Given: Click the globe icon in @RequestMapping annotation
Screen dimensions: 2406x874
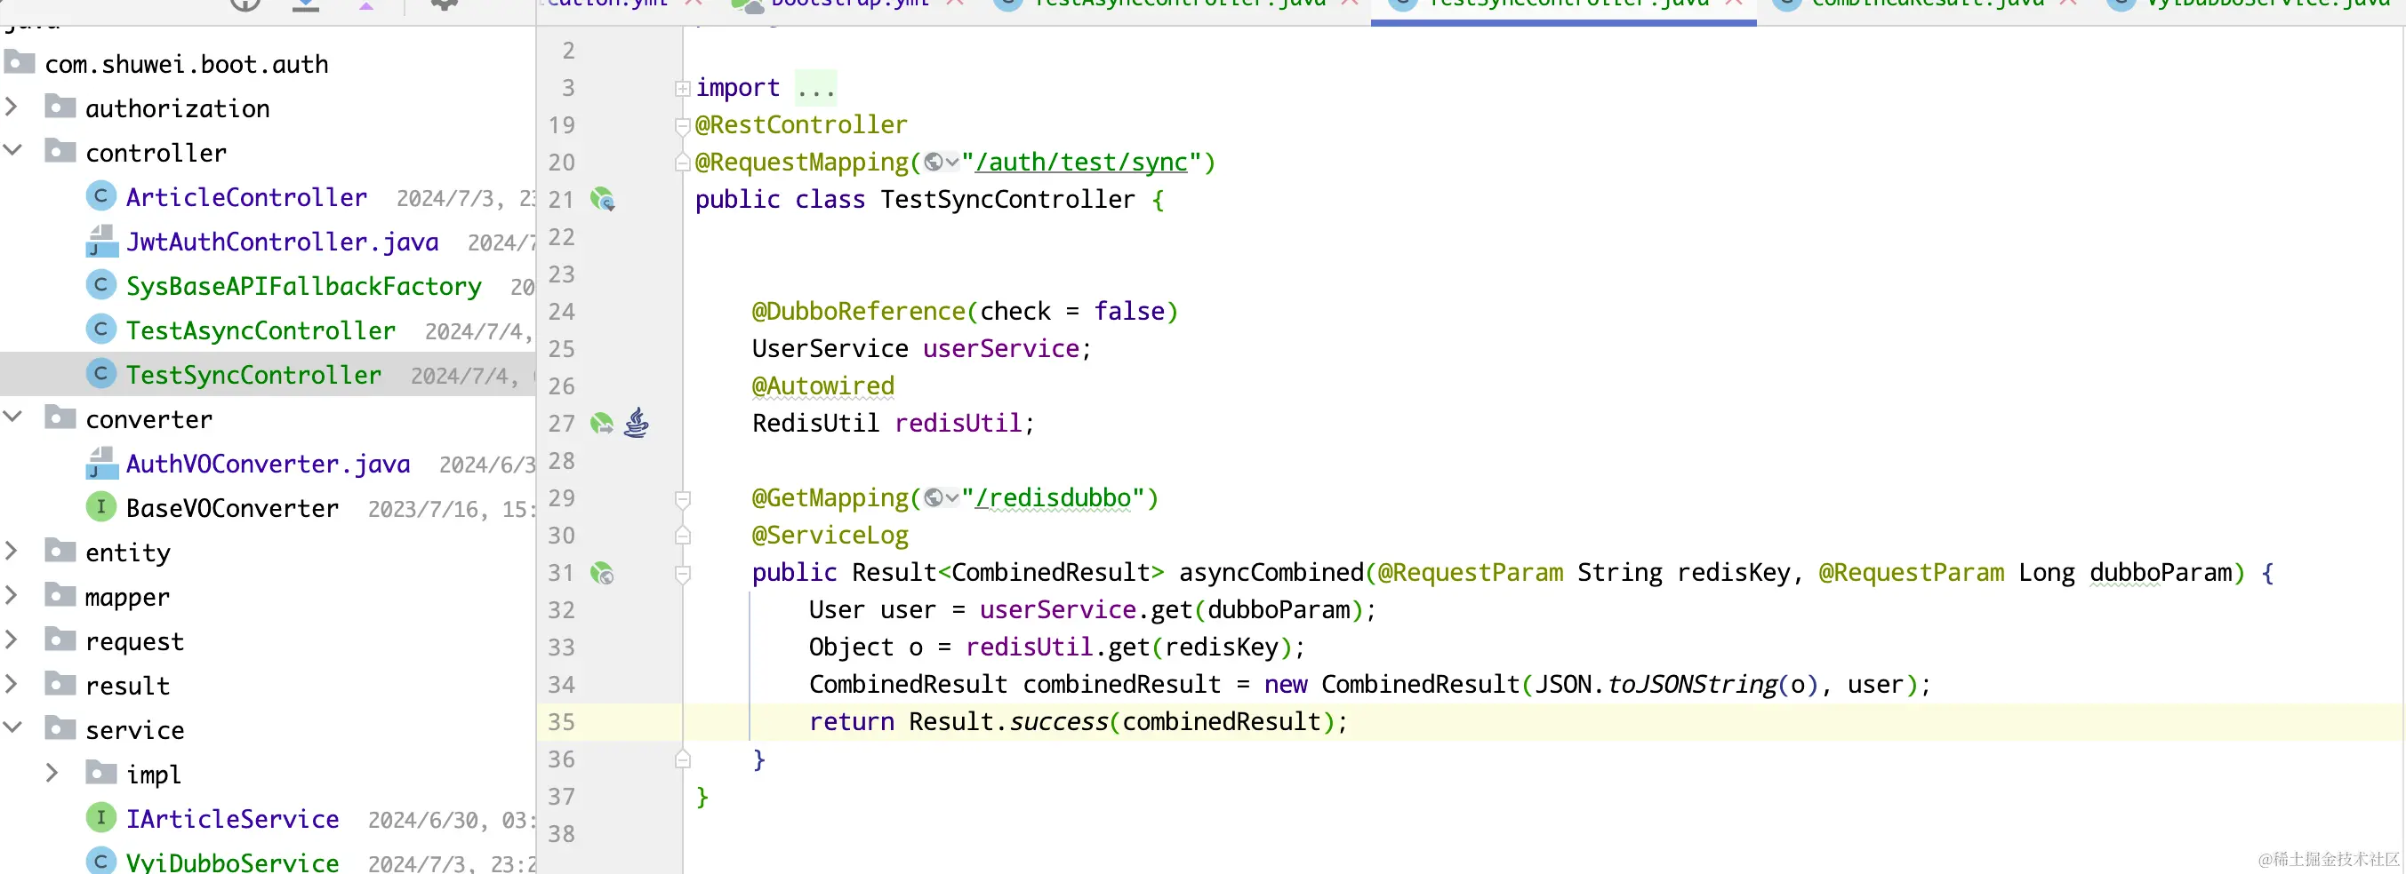Looking at the screenshot, I should (x=934, y=163).
